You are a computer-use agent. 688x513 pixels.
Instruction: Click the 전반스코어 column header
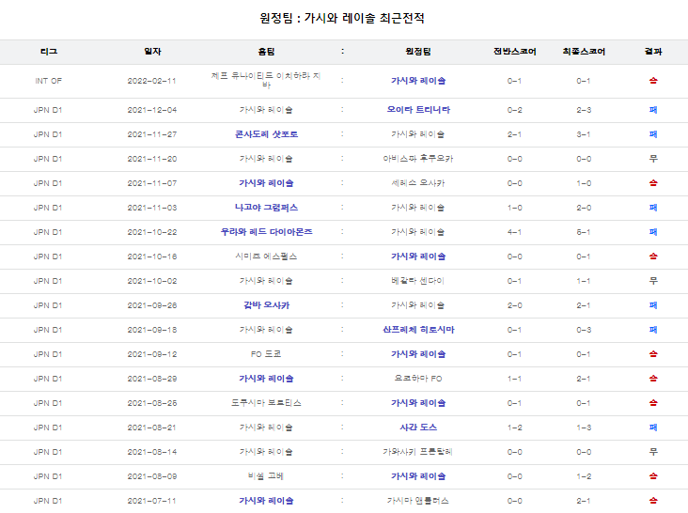(514, 52)
